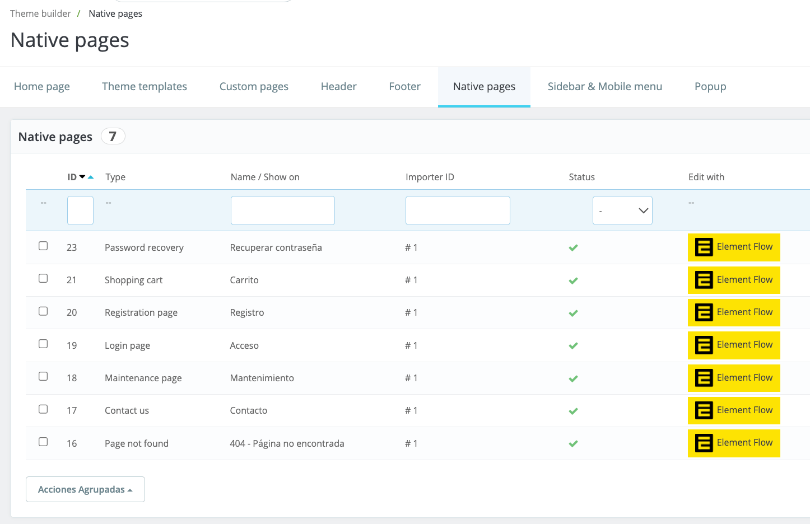Focus the ID filter input field
This screenshot has height=524, width=810.
tap(80, 210)
